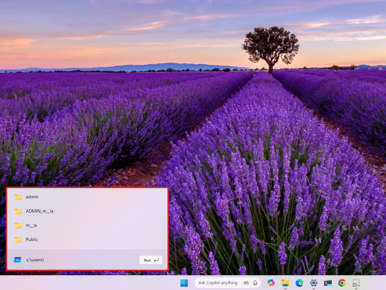Click the Ask Copilot anything search field
The height and width of the screenshot is (290, 386).
coord(218,283)
